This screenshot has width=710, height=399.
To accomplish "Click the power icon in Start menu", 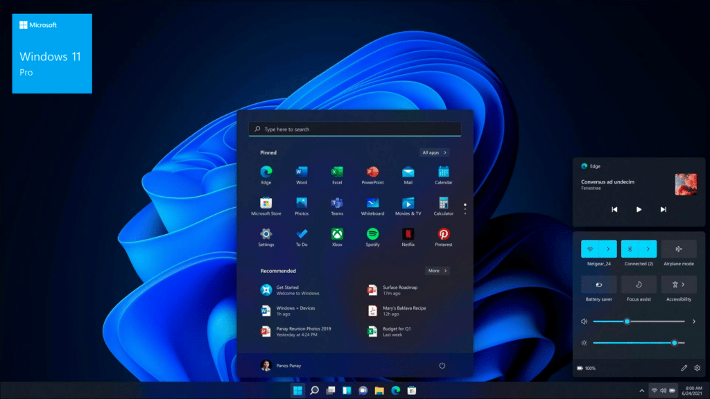I will point(442,365).
